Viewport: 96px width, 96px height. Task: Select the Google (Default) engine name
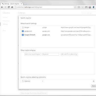click(x=30, y=35)
